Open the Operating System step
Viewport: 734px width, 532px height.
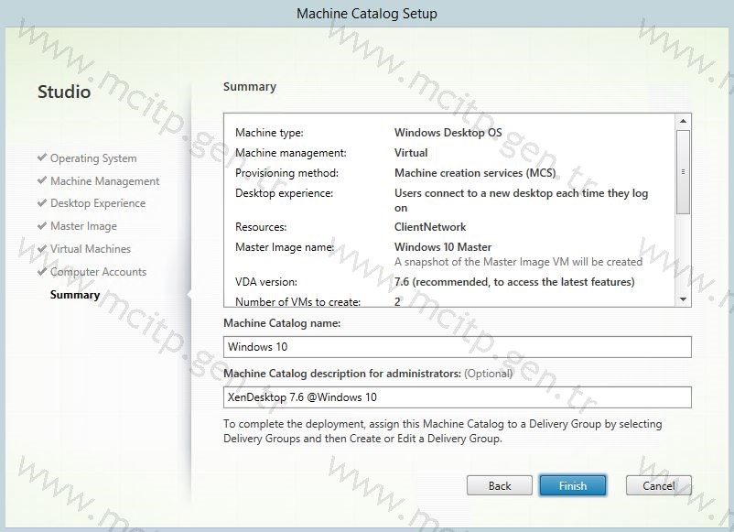pyautogui.click(x=93, y=158)
